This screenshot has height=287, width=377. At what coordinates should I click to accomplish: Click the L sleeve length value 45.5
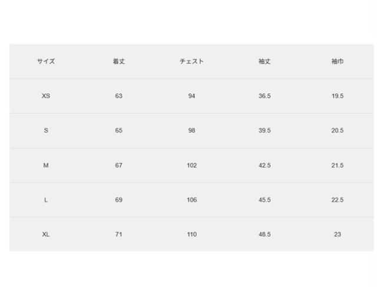click(x=264, y=200)
